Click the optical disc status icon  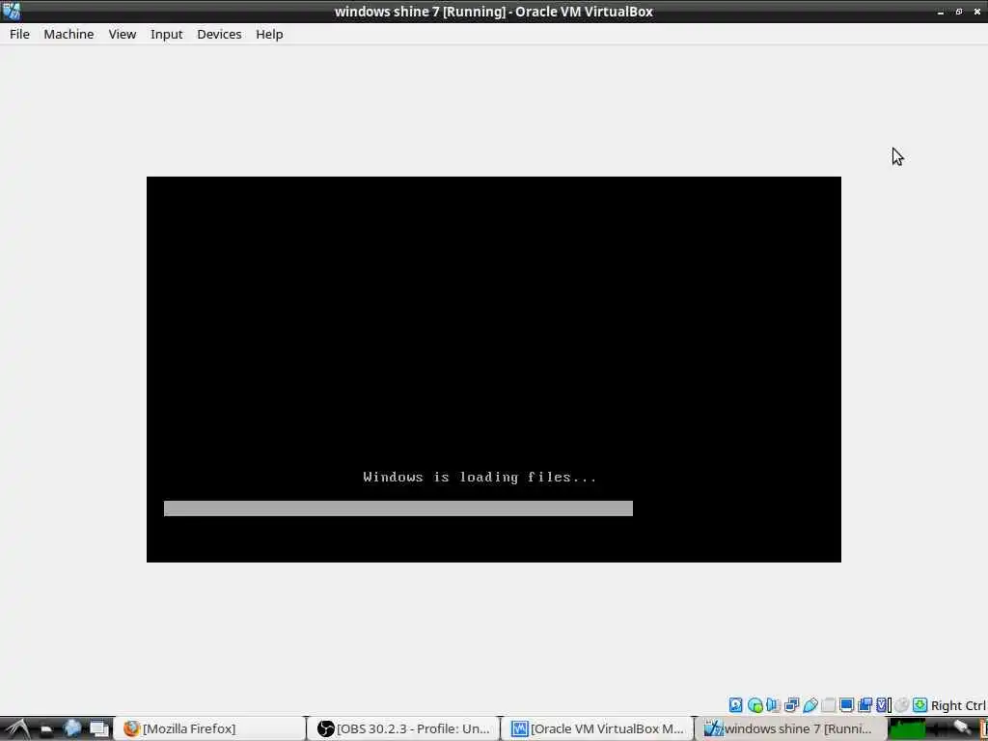(755, 705)
